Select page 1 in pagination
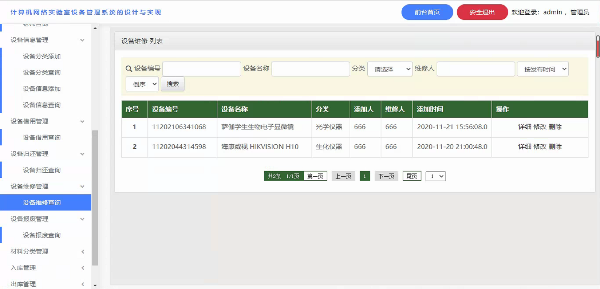The width and height of the screenshot is (600, 289). click(365, 176)
